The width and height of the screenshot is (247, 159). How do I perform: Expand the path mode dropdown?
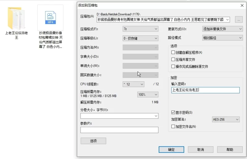point(222,38)
